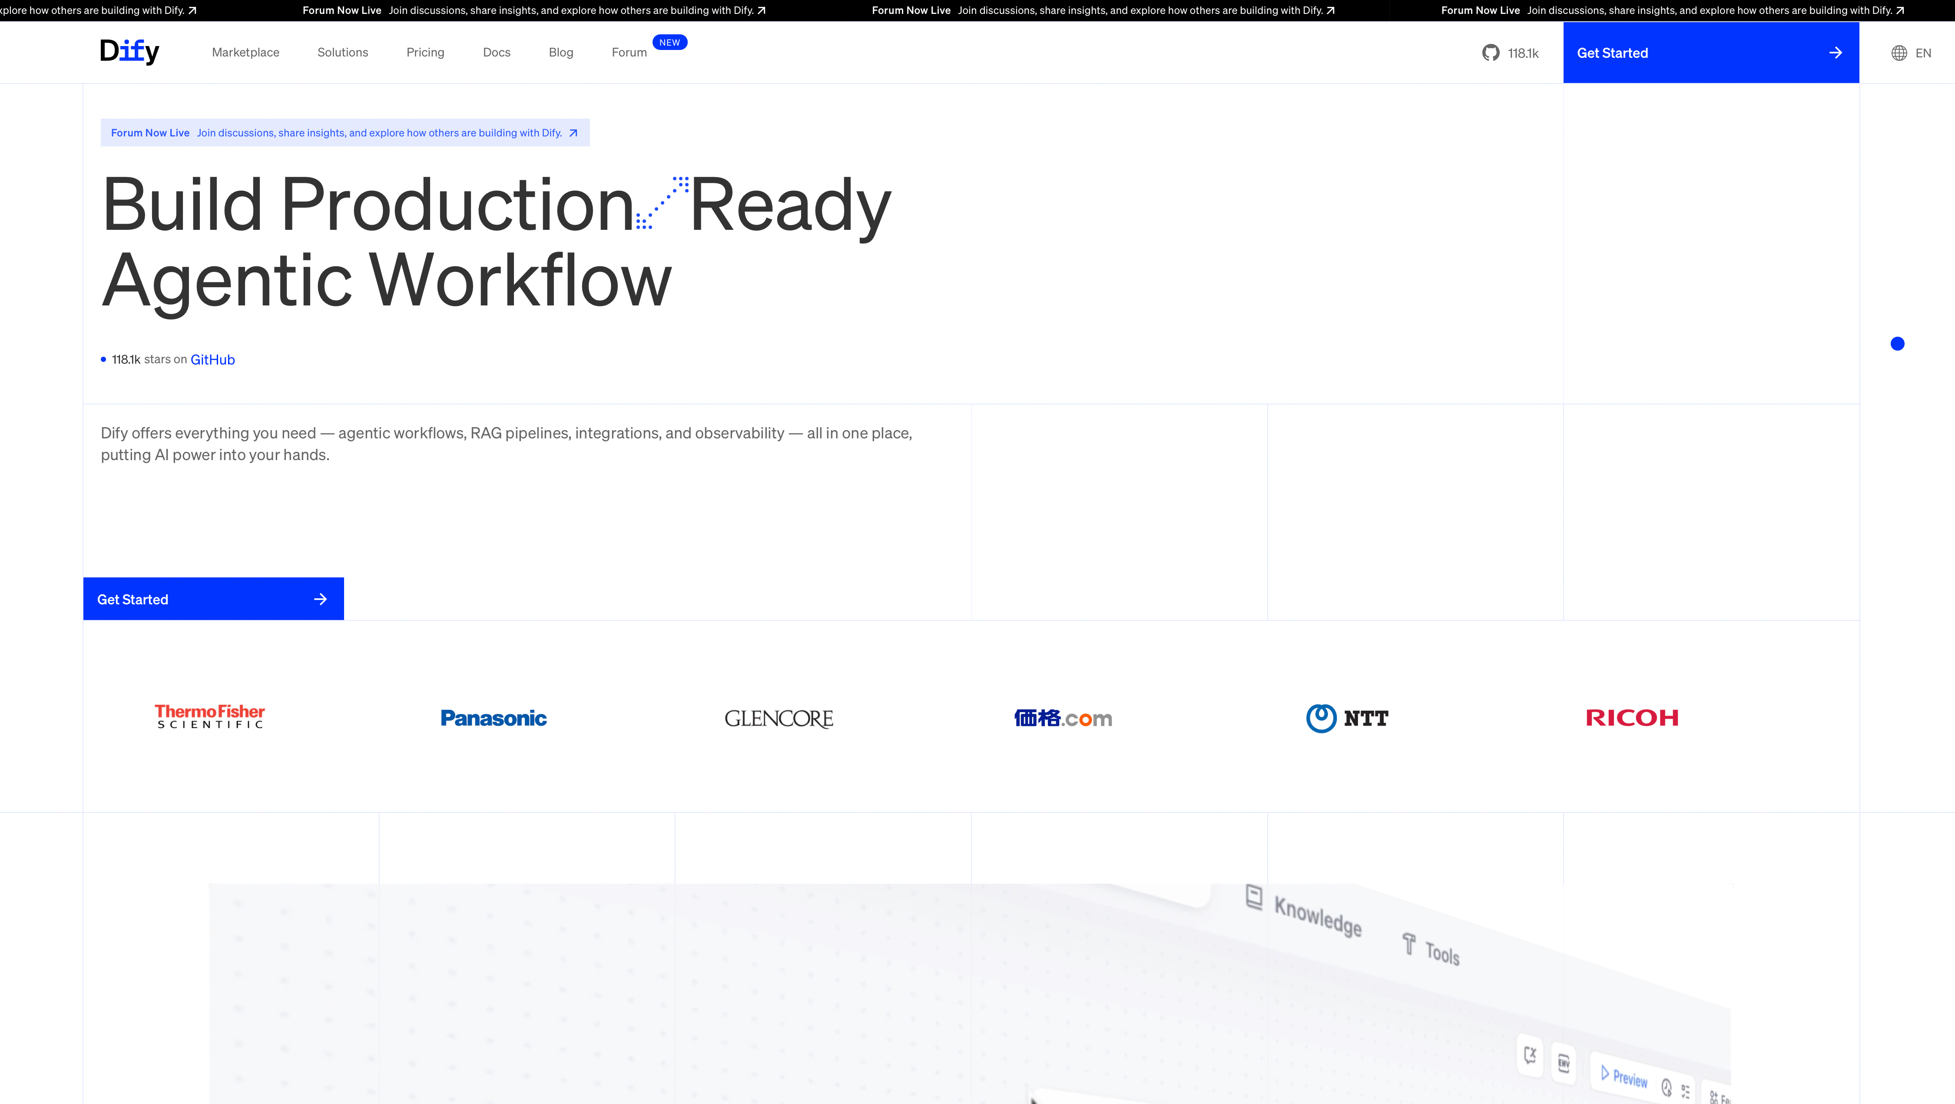The image size is (1955, 1104).
Task: Click the Glencore logo
Action: point(779,718)
